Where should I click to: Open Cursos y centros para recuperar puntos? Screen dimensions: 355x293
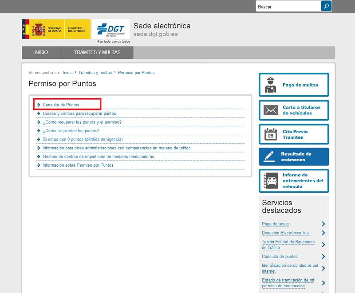click(x=79, y=113)
